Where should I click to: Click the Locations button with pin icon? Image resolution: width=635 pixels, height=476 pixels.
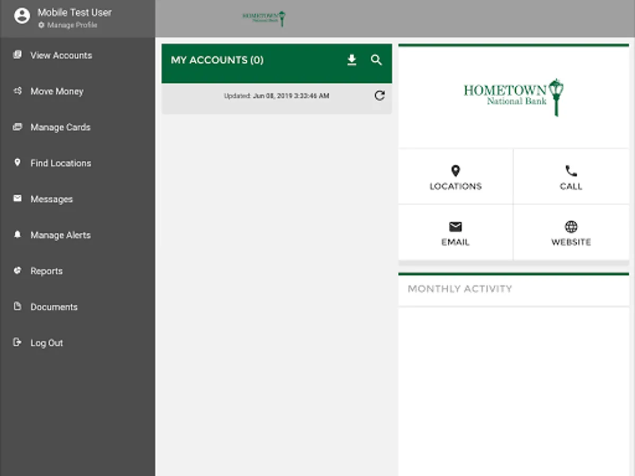click(x=456, y=177)
